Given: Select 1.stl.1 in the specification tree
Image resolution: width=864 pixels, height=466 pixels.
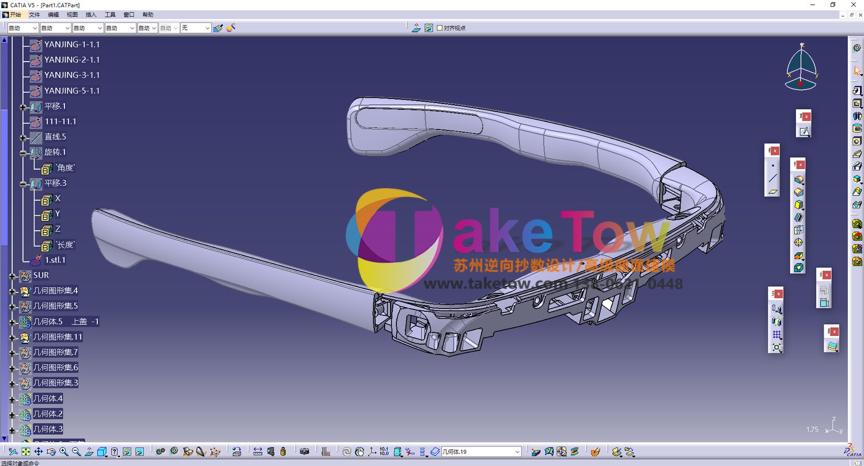Looking at the screenshot, I should pos(55,260).
